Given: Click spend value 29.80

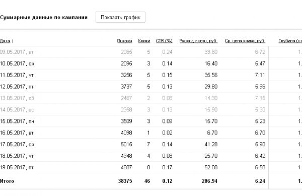Looking at the screenshot, I should tap(211, 87).
